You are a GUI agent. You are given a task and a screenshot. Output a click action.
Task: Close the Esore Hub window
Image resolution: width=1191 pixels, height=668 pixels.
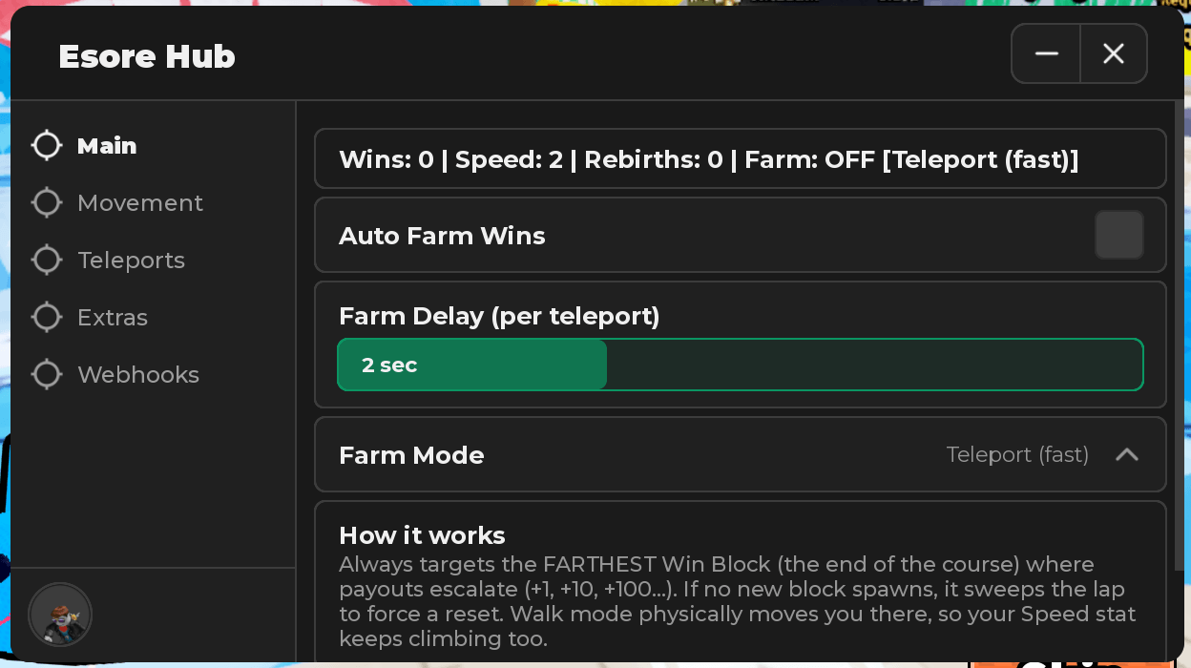pyautogui.click(x=1114, y=53)
